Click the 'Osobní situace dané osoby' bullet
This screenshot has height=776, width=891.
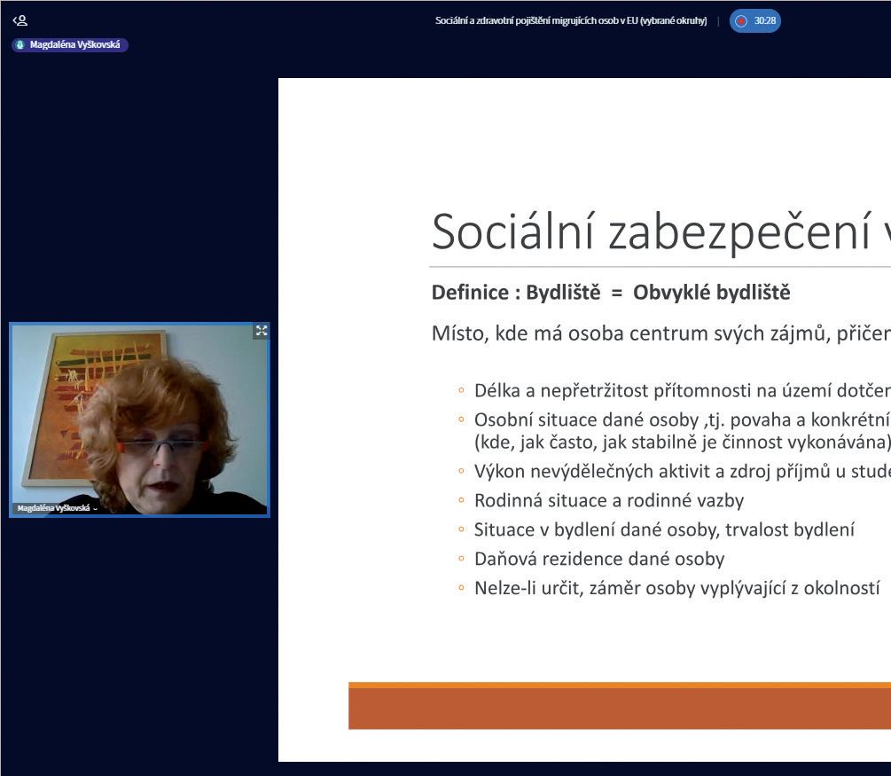[x=683, y=430]
